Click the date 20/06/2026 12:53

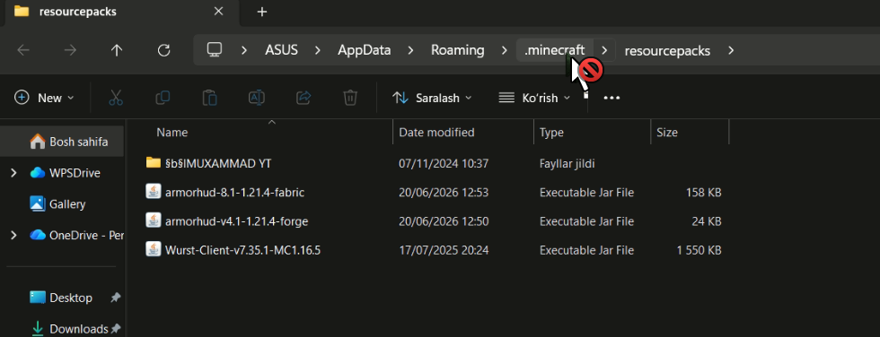(x=444, y=193)
